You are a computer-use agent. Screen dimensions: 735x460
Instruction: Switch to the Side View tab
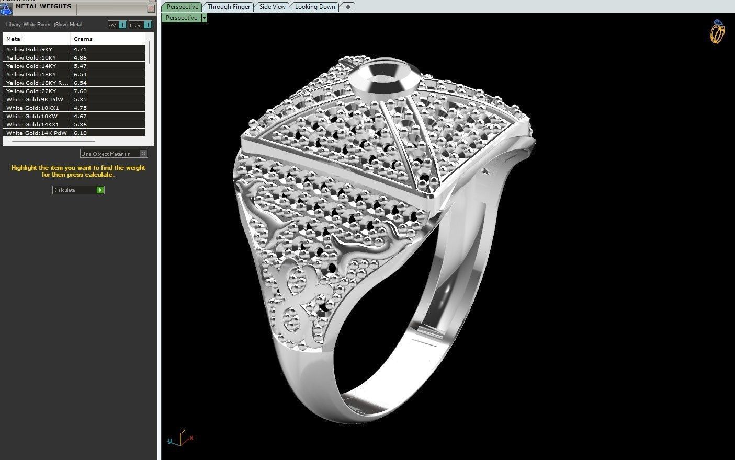coord(273,7)
